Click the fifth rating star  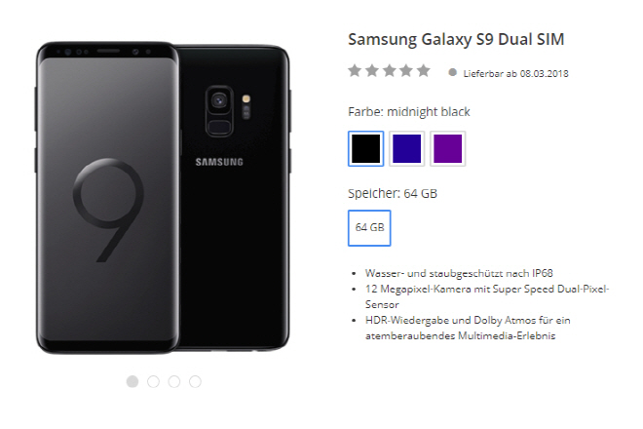point(424,71)
